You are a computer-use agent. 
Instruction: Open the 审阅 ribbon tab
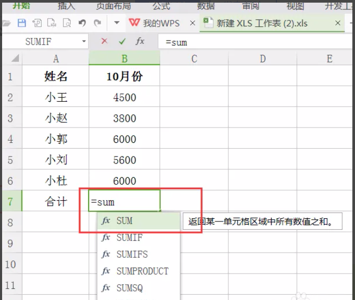[251, 5]
